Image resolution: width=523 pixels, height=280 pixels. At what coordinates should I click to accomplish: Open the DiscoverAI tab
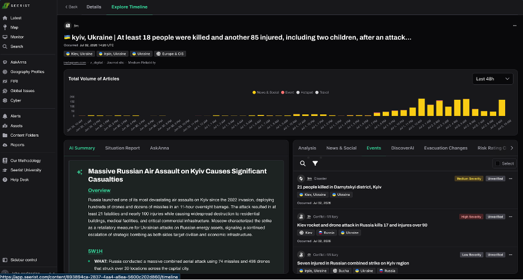[x=403, y=148]
